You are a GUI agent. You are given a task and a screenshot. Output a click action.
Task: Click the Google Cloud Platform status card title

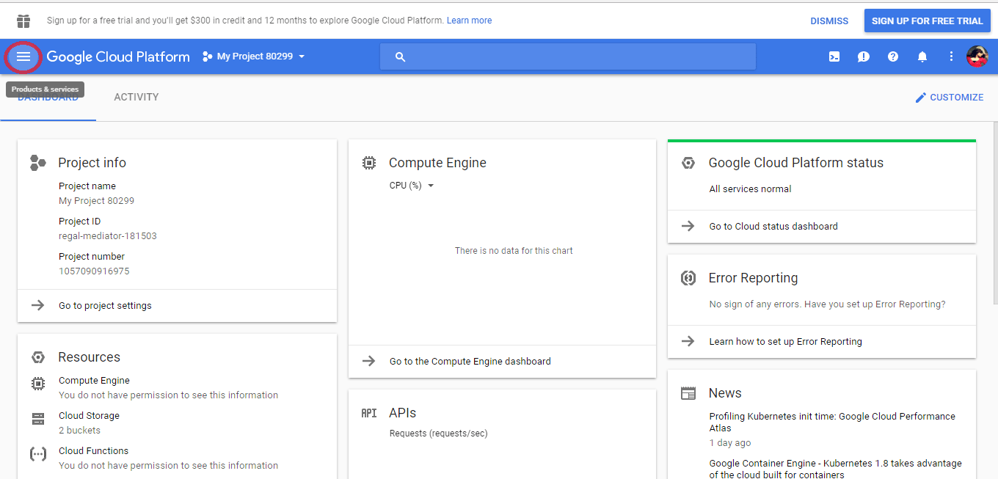pos(796,163)
